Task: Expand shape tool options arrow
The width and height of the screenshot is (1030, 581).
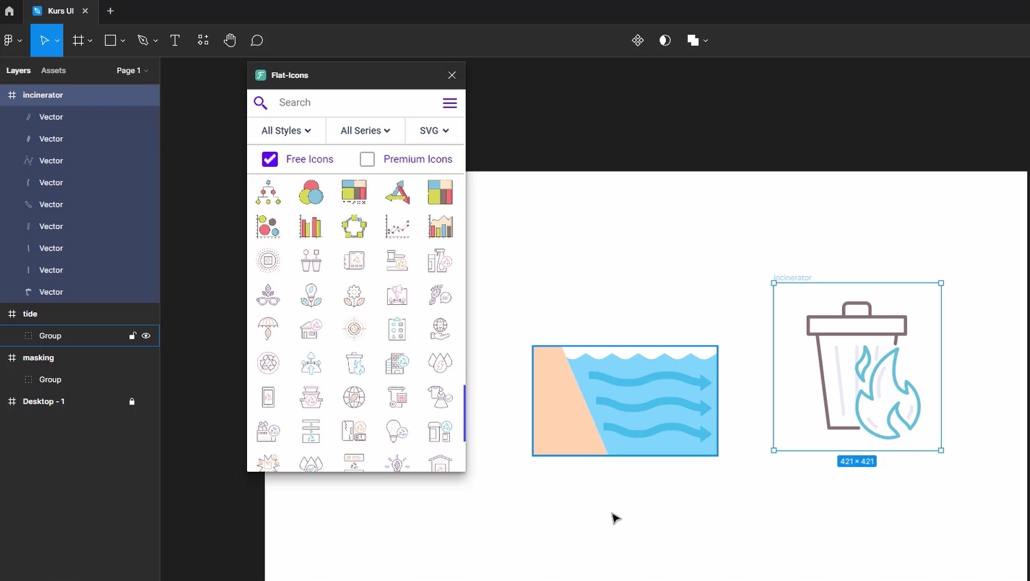Action: point(123,41)
